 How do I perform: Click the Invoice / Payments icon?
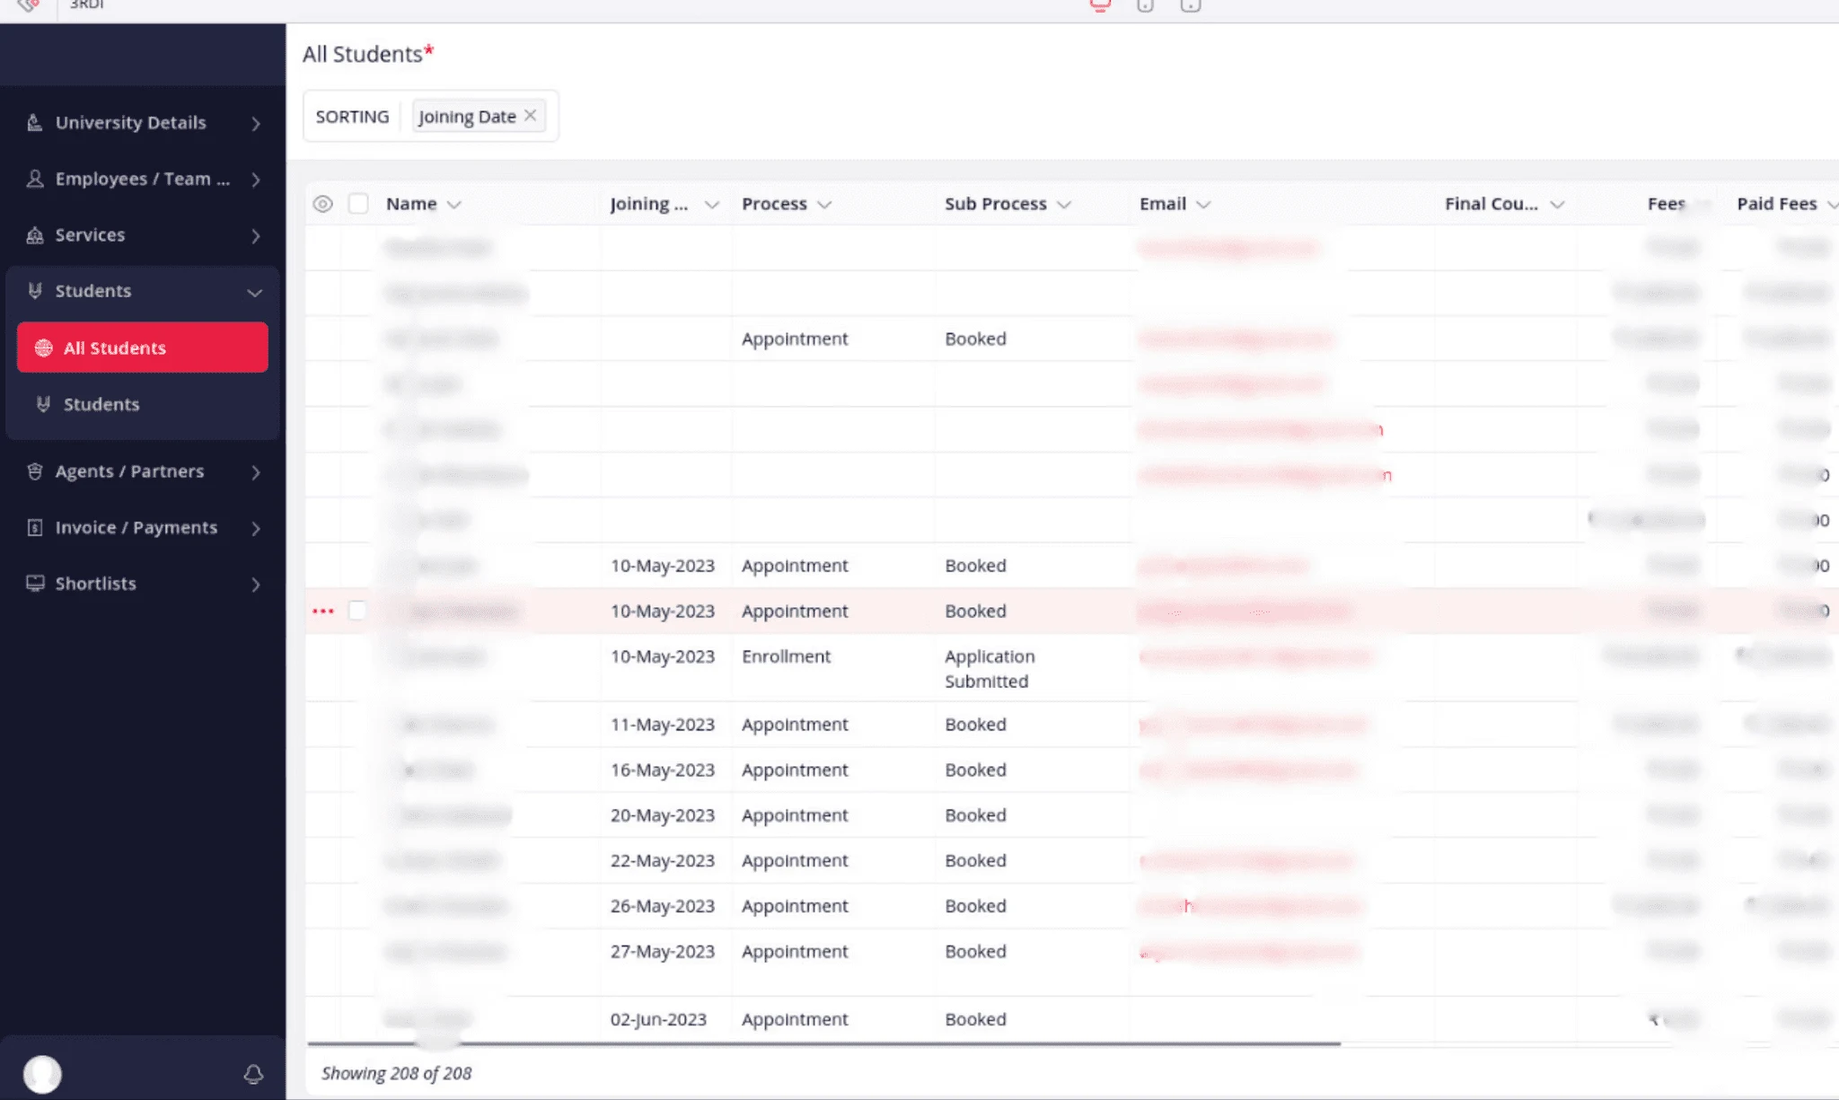pos(34,528)
